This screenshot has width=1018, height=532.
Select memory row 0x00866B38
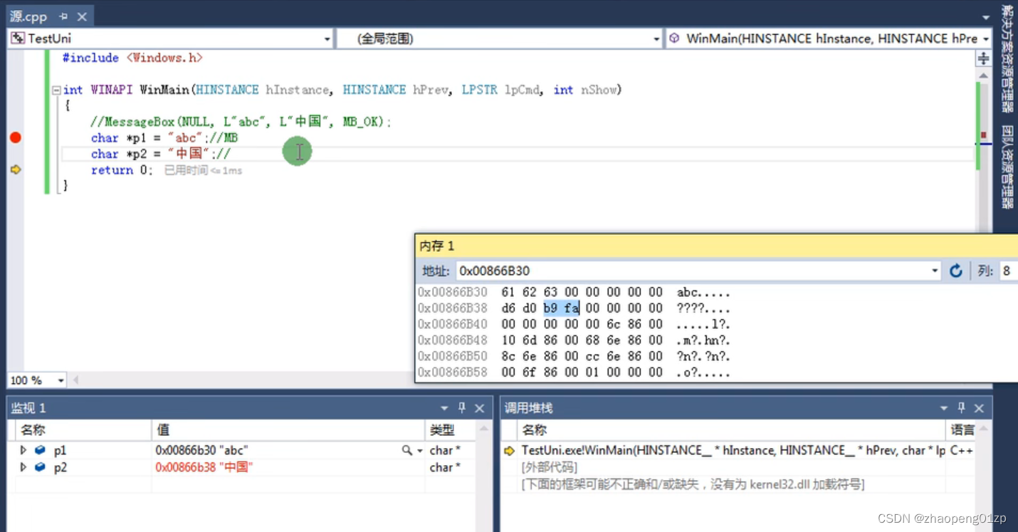(x=574, y=308)
